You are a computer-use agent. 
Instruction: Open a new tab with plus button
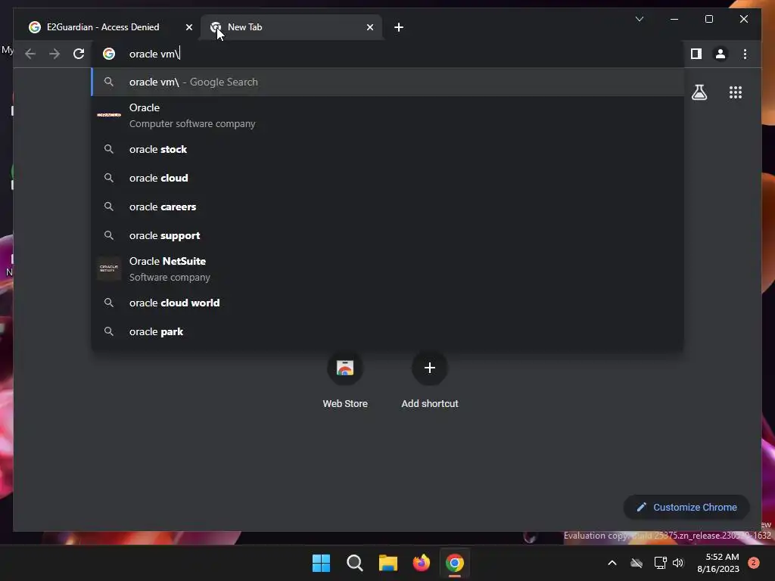(398, 27)
